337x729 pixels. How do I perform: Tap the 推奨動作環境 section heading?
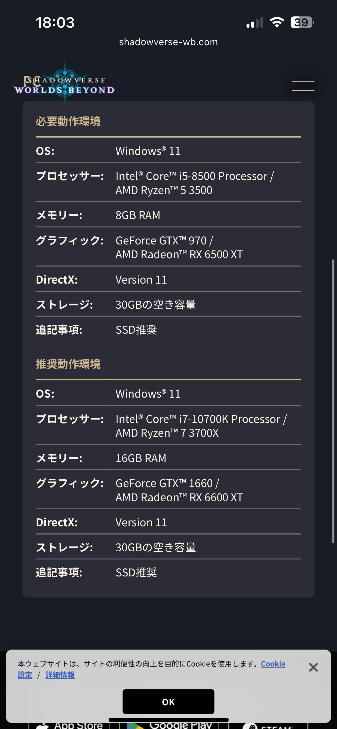[x=68, y=364]
